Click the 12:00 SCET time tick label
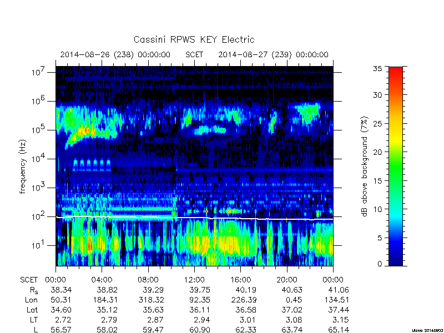 (x=194, y=280)
